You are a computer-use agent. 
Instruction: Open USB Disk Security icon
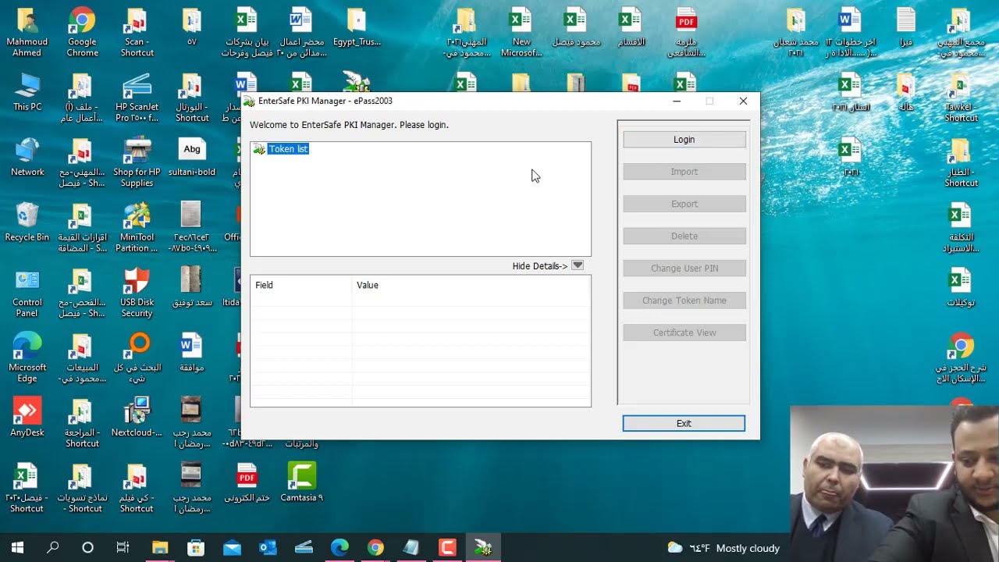(137, 293)
